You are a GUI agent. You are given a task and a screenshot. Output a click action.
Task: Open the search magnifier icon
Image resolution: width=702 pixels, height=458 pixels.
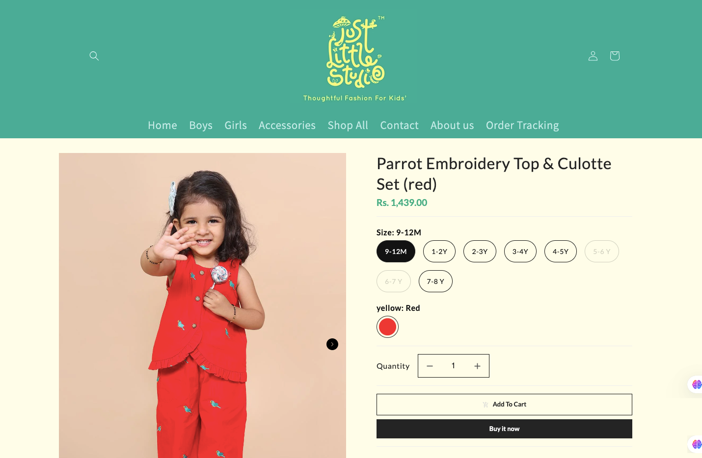(x=94, y=56)
